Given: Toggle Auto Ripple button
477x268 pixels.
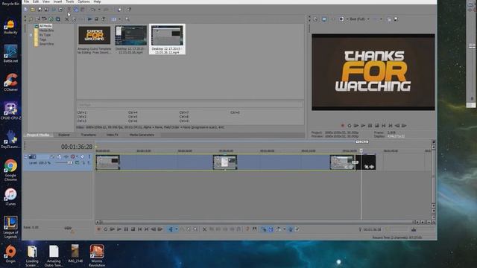Looking at the screenshot, I should coord(278,229).
